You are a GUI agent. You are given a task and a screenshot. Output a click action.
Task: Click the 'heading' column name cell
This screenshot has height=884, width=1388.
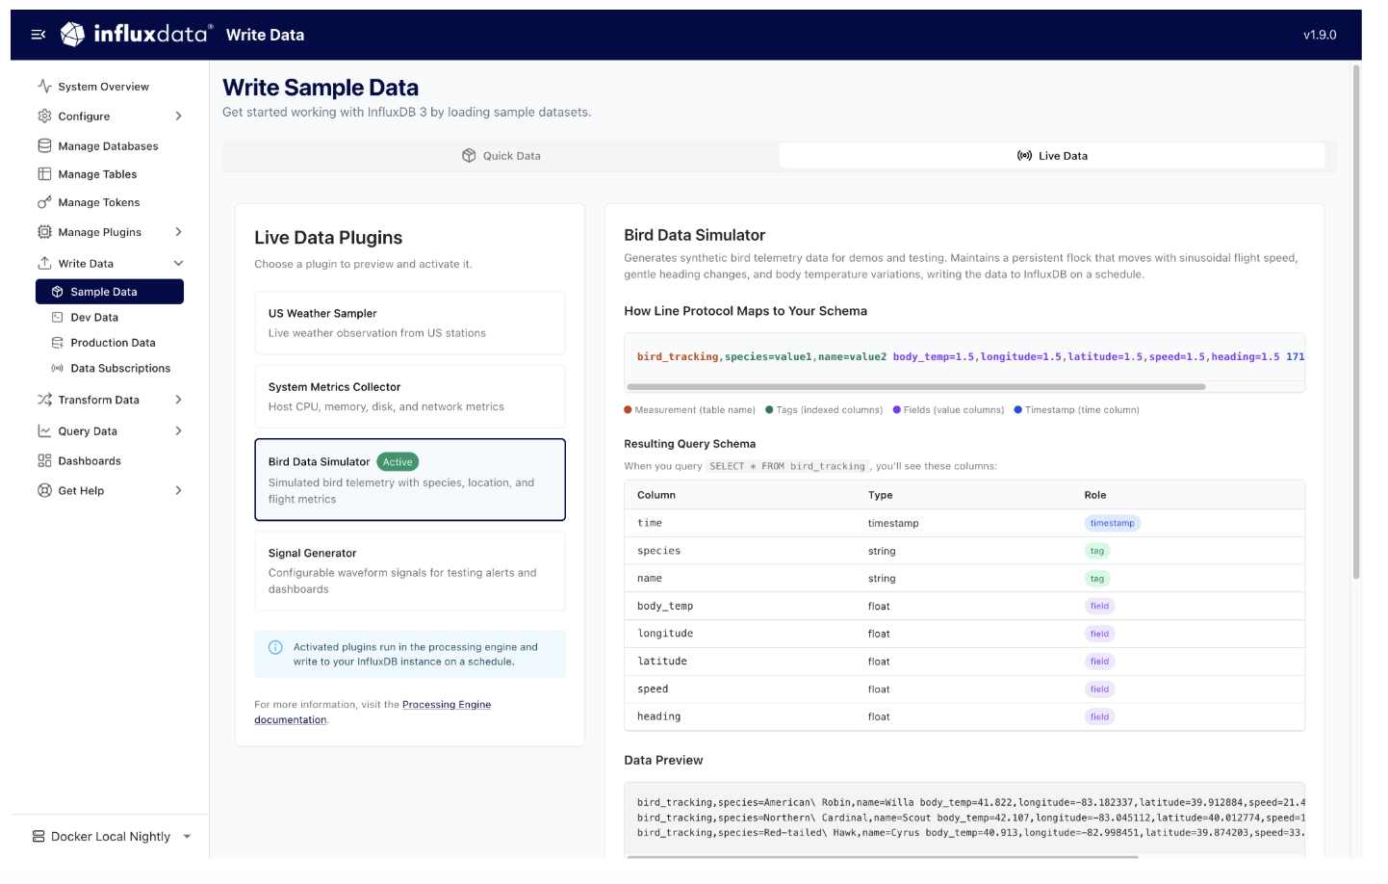[x=658, y=716]
